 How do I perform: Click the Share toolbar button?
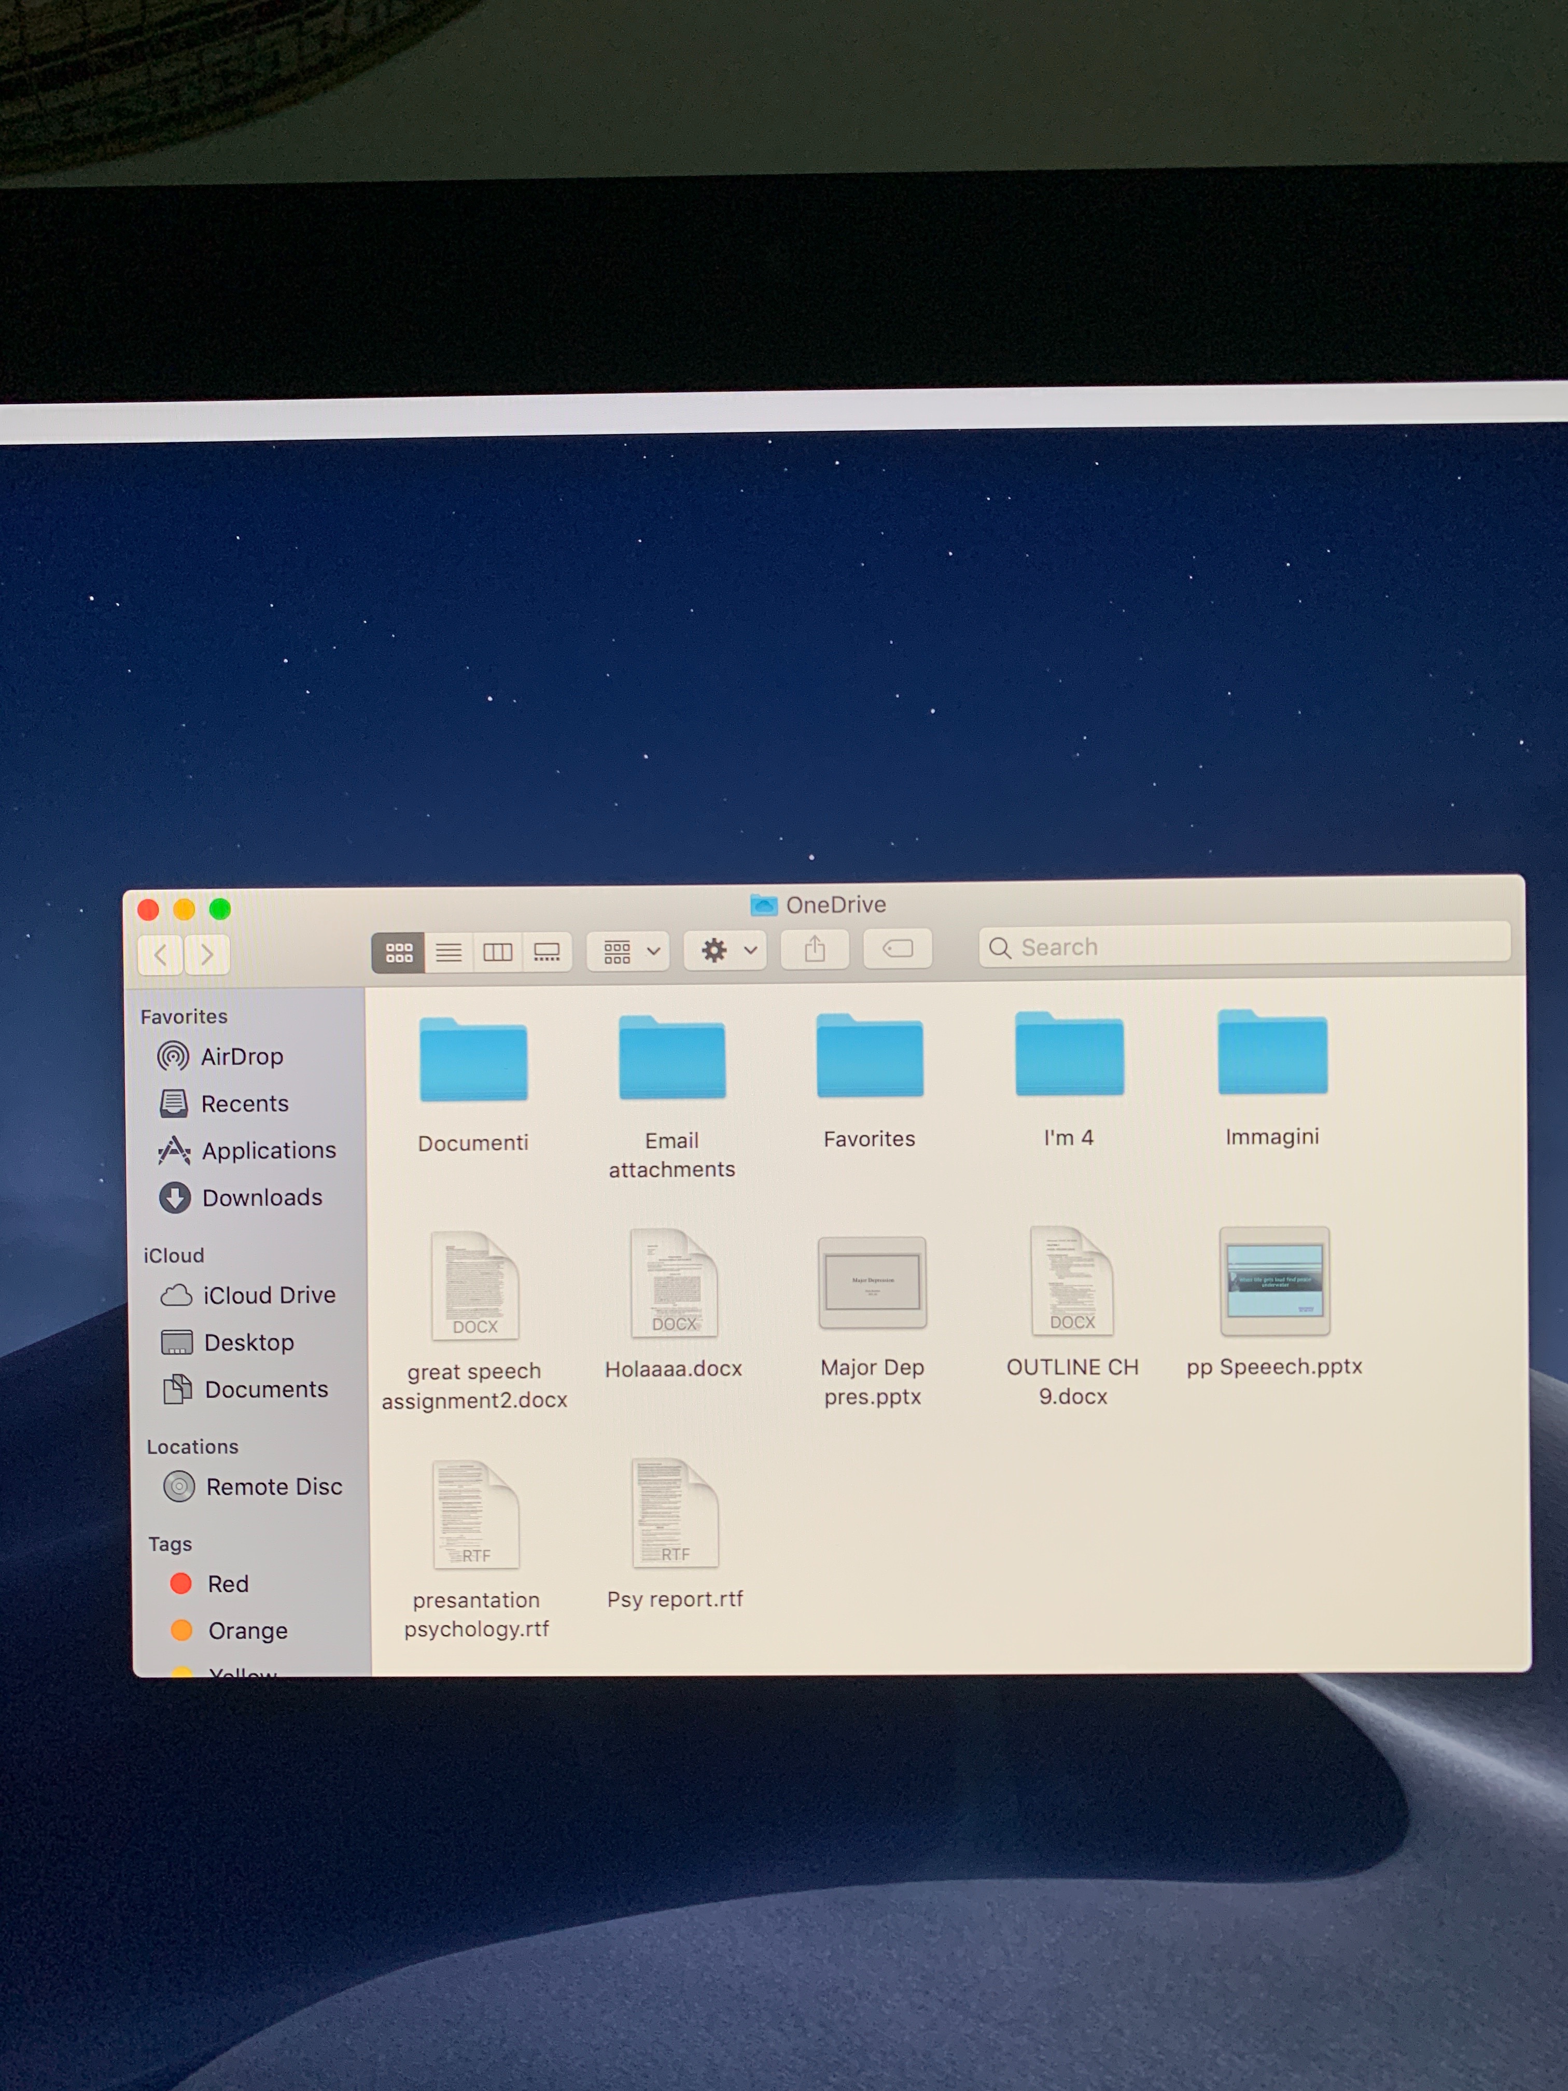815,949
